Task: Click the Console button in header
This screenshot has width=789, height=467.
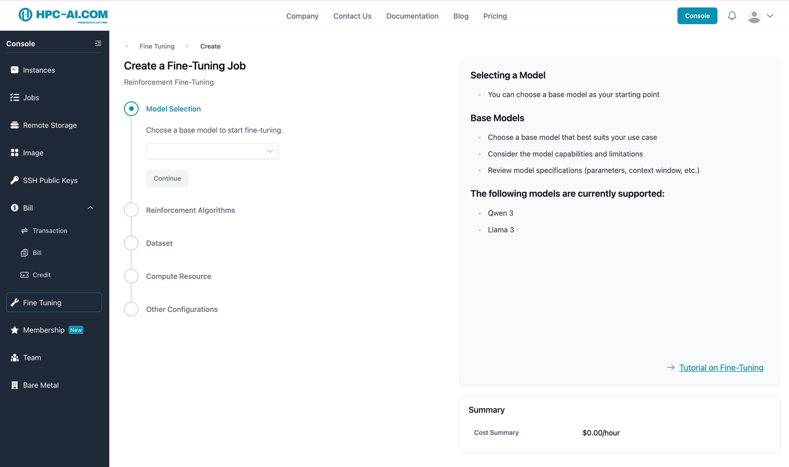Action: coord(697,16)
